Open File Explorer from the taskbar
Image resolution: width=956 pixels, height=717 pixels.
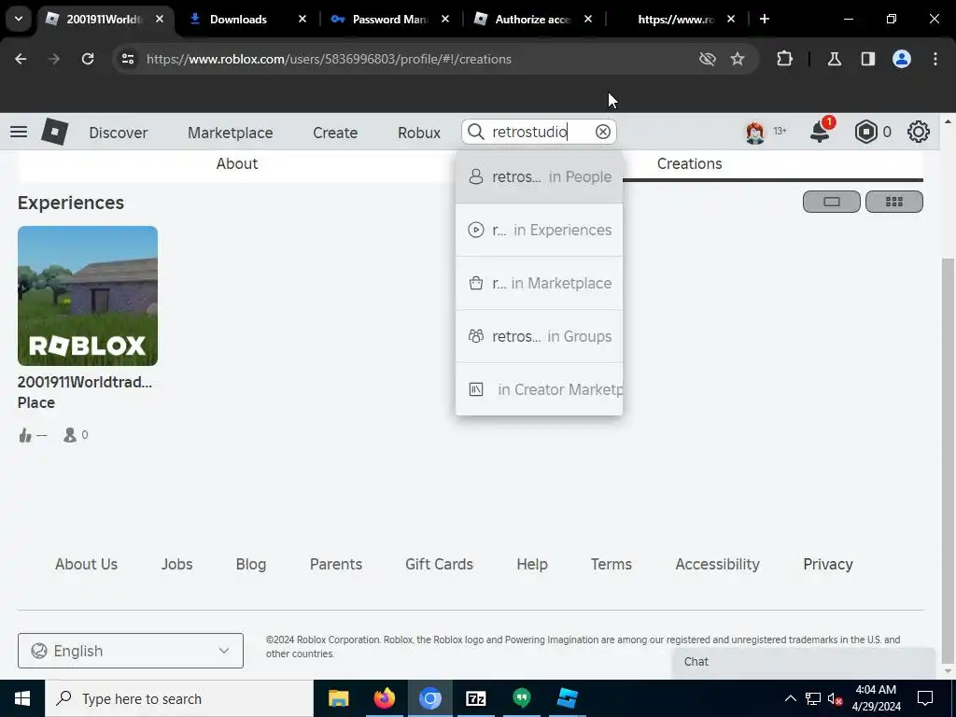tap(338, 698)
